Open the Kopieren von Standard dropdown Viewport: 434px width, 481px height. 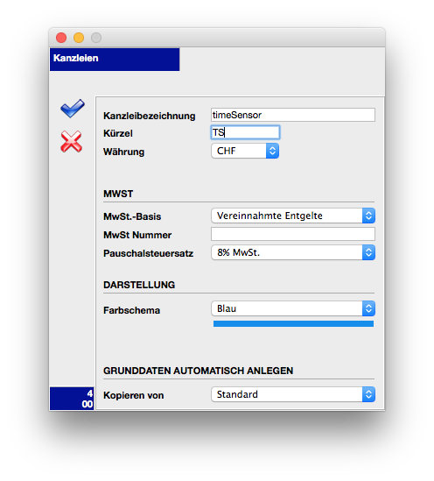(x=293, y=394)
